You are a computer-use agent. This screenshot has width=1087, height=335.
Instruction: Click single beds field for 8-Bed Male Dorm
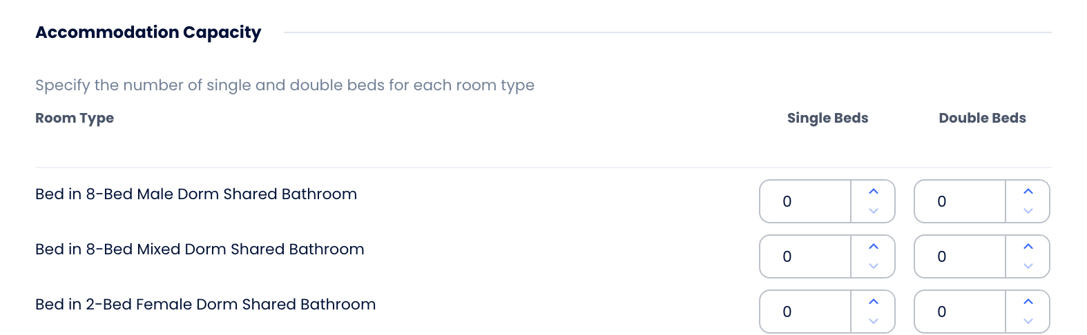805,201
